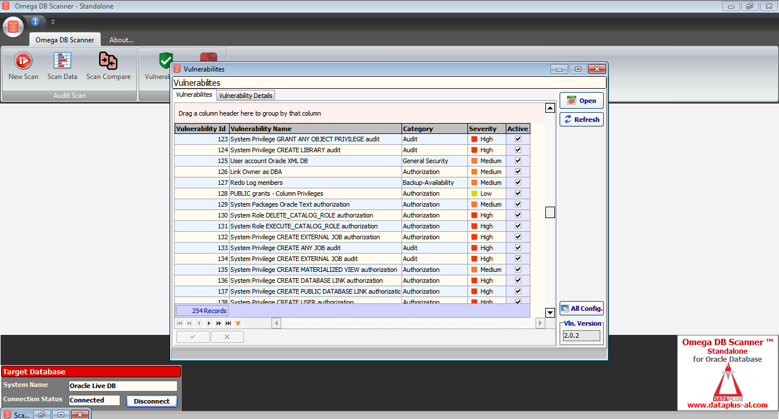Go to next record in grid navigator
Screen dimensions: 779x419
pos(208,323)
